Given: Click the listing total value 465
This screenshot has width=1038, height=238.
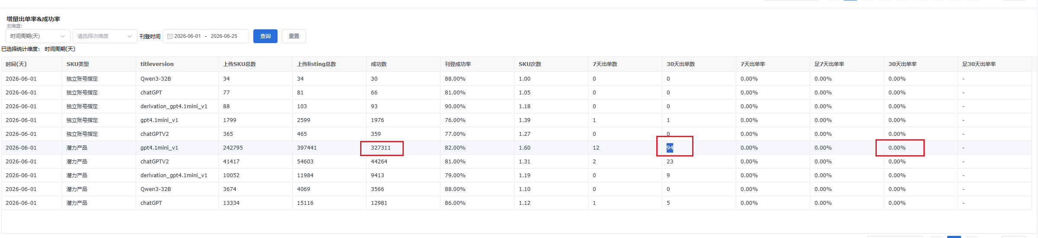Looking at the screenshot, I should coord(302,134).
